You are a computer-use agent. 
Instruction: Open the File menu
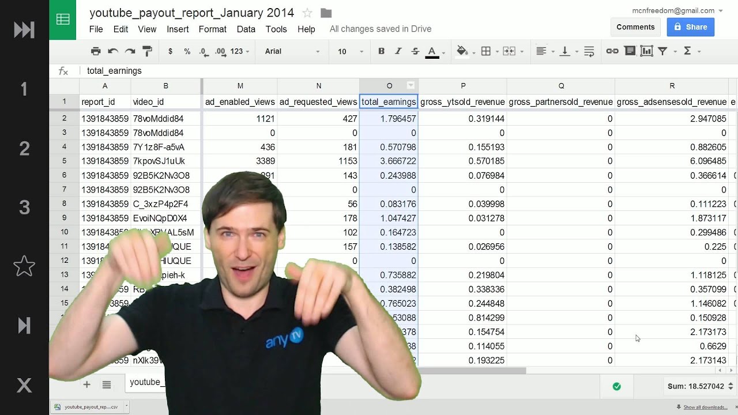96,29
